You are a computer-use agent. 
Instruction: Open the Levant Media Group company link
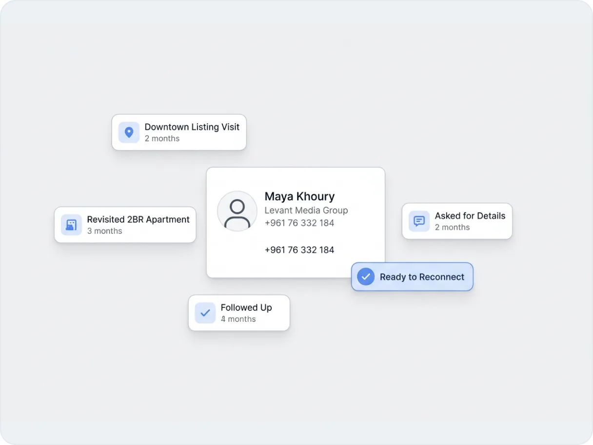pyautogui.click(x=306, y=210)
